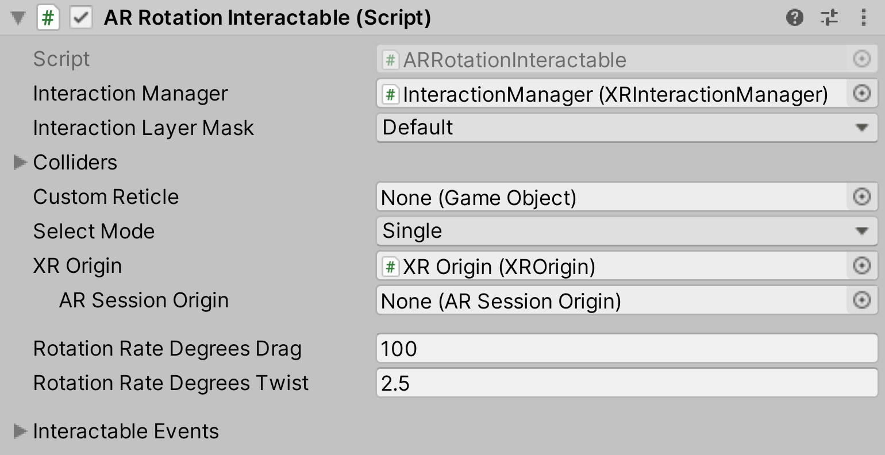The width and height of the screenshot is (885, 455).
Task: Open the more options menu (three dots)
Action: [862, 17]
